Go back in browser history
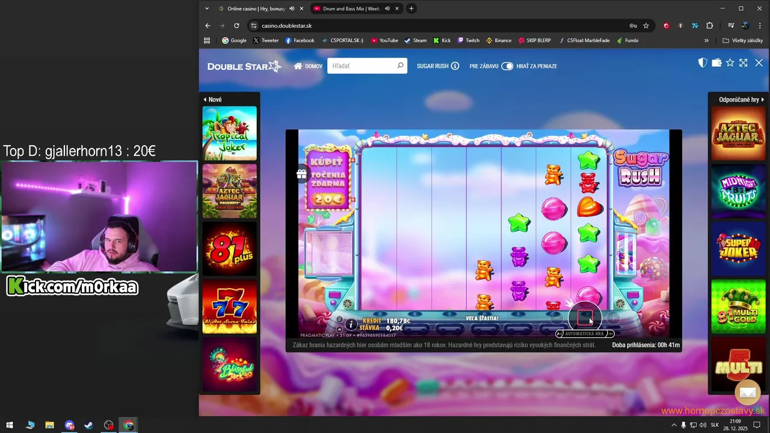Image resolution: width=770 pixels, height=433 pixels. (208, 26)
